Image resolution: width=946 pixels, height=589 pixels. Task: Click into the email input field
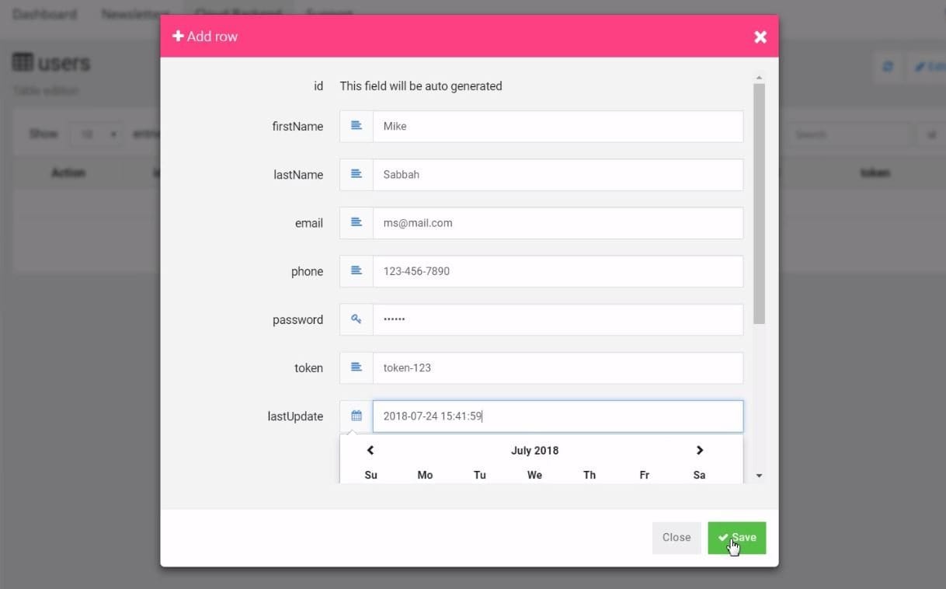tap(557, 223)
